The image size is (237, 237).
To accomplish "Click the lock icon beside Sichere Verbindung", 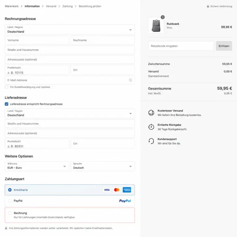I will [x=208, y=6].
